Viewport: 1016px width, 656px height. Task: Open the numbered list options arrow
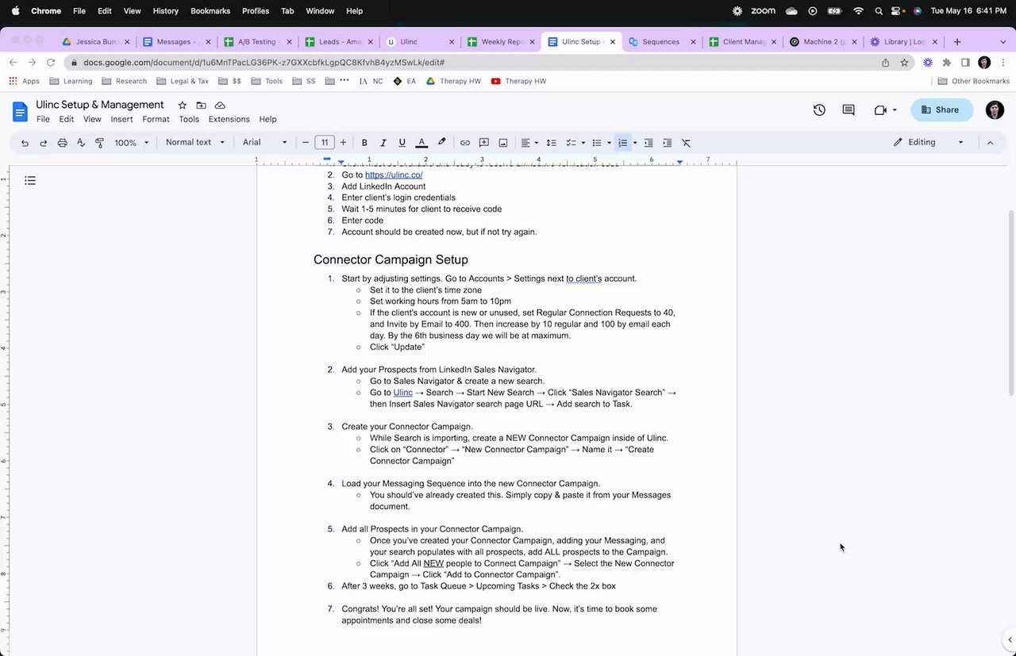pos(635,143)
